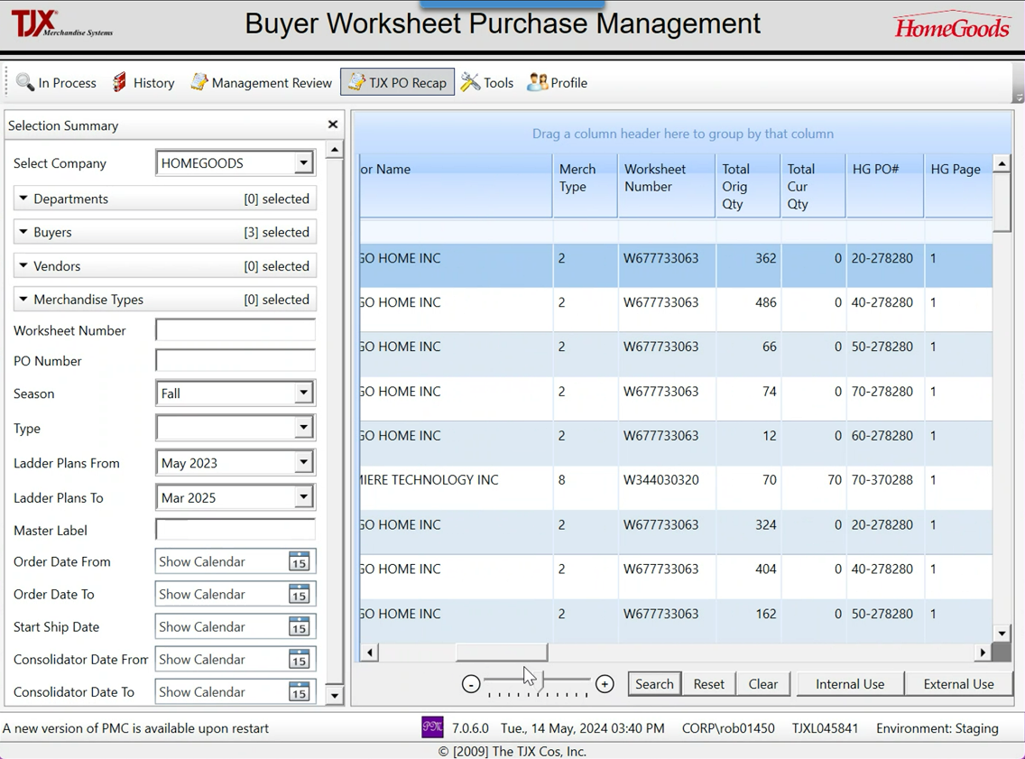The image size is (1025, 759).
Task: Open the History tab
Action: click(x=143, y=82)
